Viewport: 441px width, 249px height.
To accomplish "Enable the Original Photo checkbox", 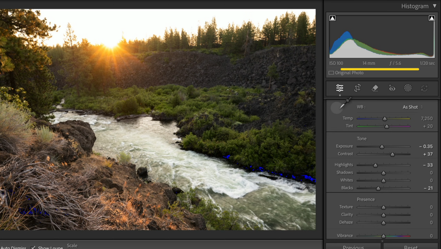I will pyautogui.click(x=331, y=72).
